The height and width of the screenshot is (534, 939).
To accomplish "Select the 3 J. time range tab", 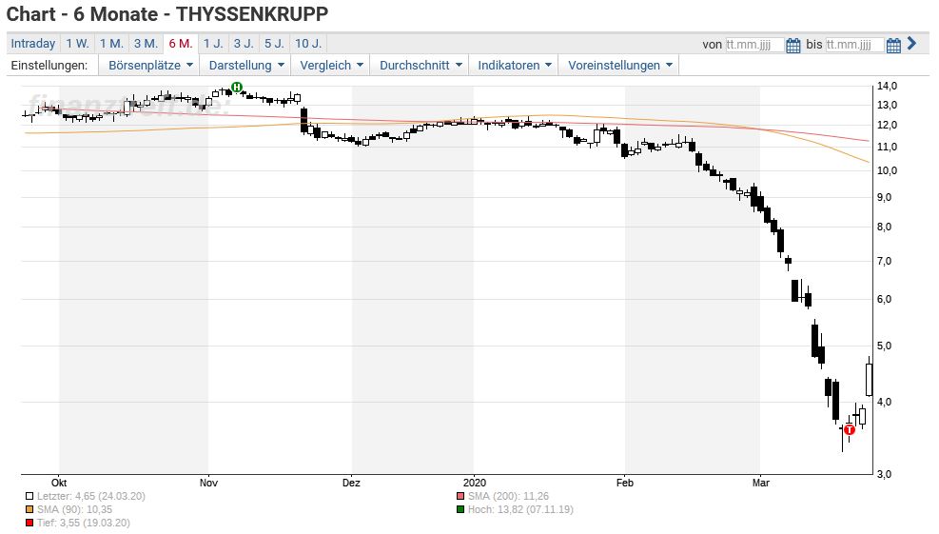I will [244, 44].
